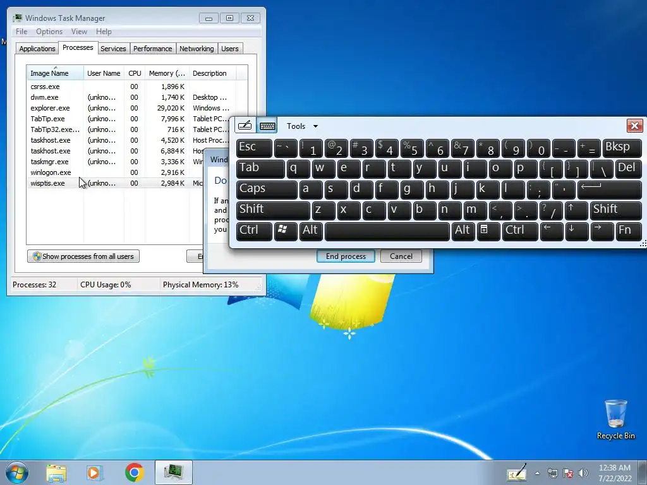Sort processes by CPU column
This screenshot has width=647, height=485.
click(x=135, y=73)
